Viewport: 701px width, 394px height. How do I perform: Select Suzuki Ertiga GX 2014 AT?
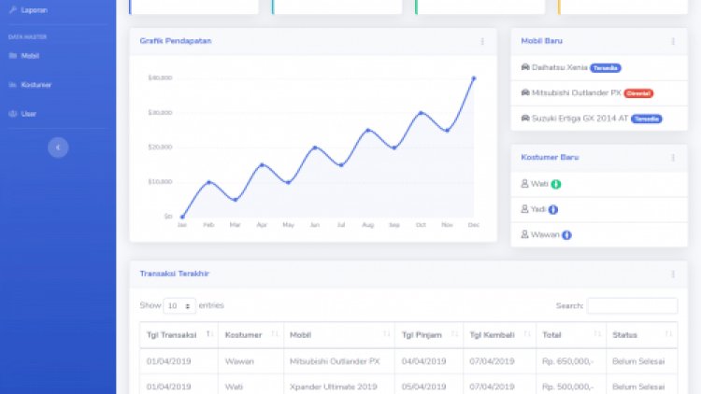click(x=579, y=119)
